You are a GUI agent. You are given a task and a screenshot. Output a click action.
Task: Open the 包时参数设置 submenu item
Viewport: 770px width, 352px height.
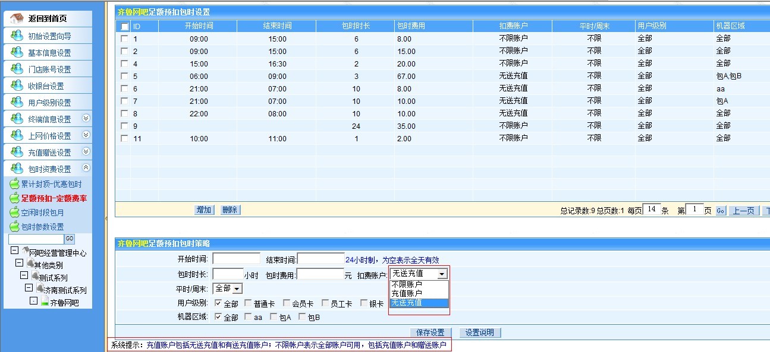[43, 227]
